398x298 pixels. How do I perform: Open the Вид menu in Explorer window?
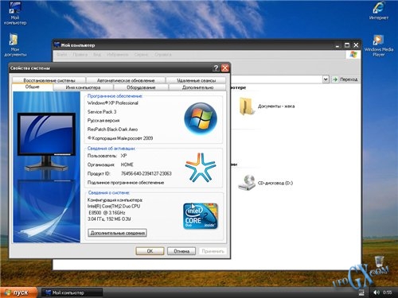97,55
